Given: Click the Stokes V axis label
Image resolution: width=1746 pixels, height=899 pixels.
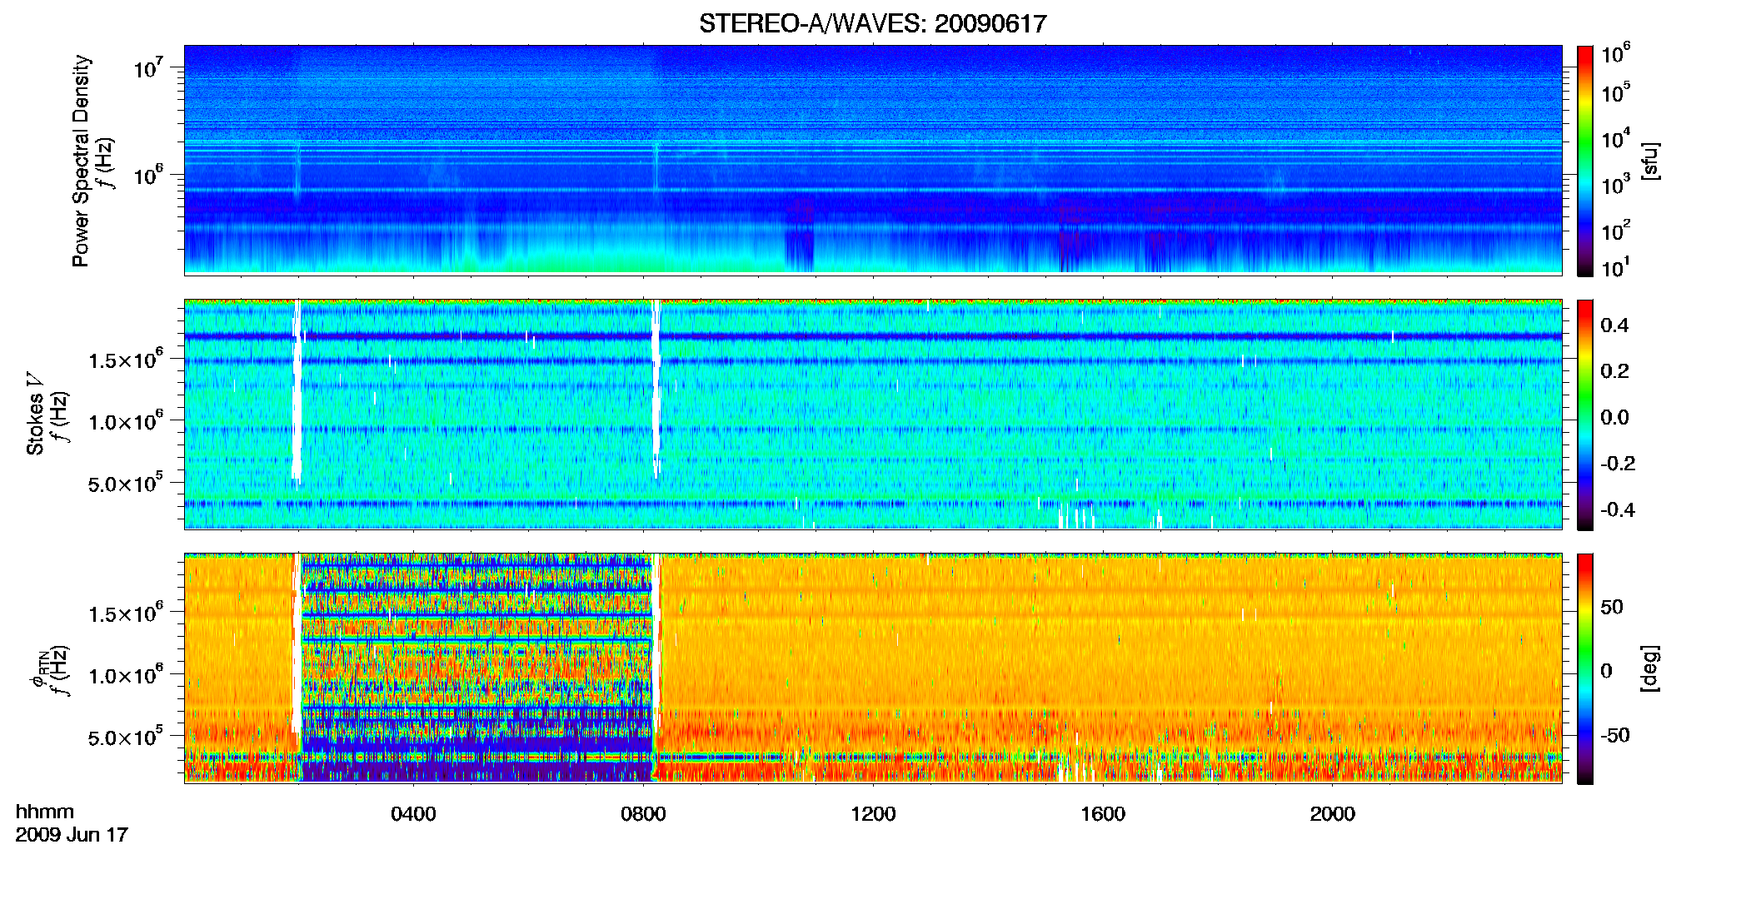Looking at the screenshot, I should click(x=35, y=414).
